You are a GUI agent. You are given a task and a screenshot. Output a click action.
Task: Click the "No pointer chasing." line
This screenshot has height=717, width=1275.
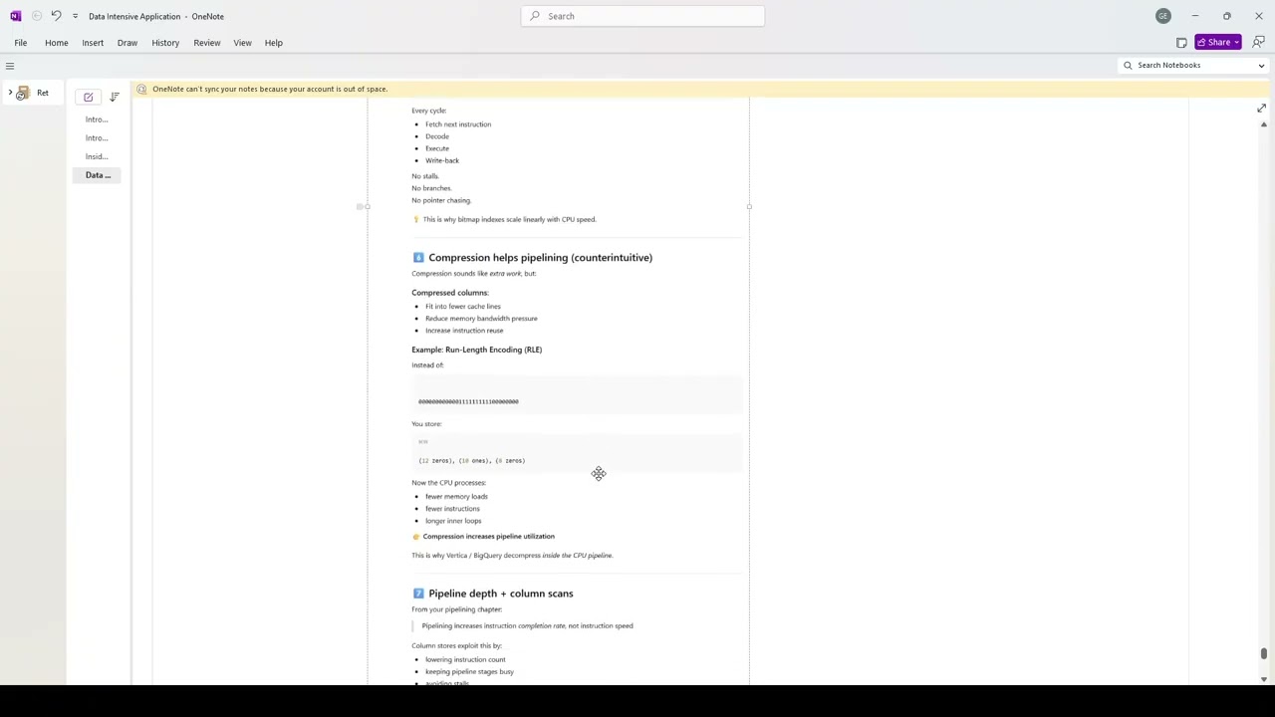(x=441, y=200)
